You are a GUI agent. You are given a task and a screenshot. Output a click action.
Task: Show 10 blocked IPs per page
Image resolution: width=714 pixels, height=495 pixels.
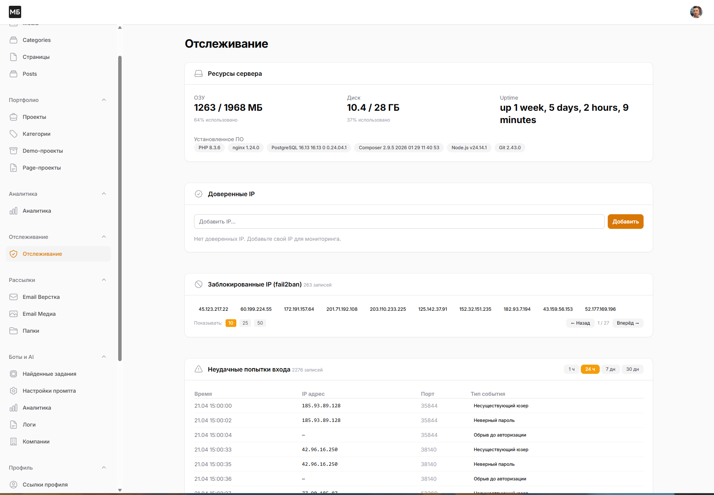tap(231, 323)
